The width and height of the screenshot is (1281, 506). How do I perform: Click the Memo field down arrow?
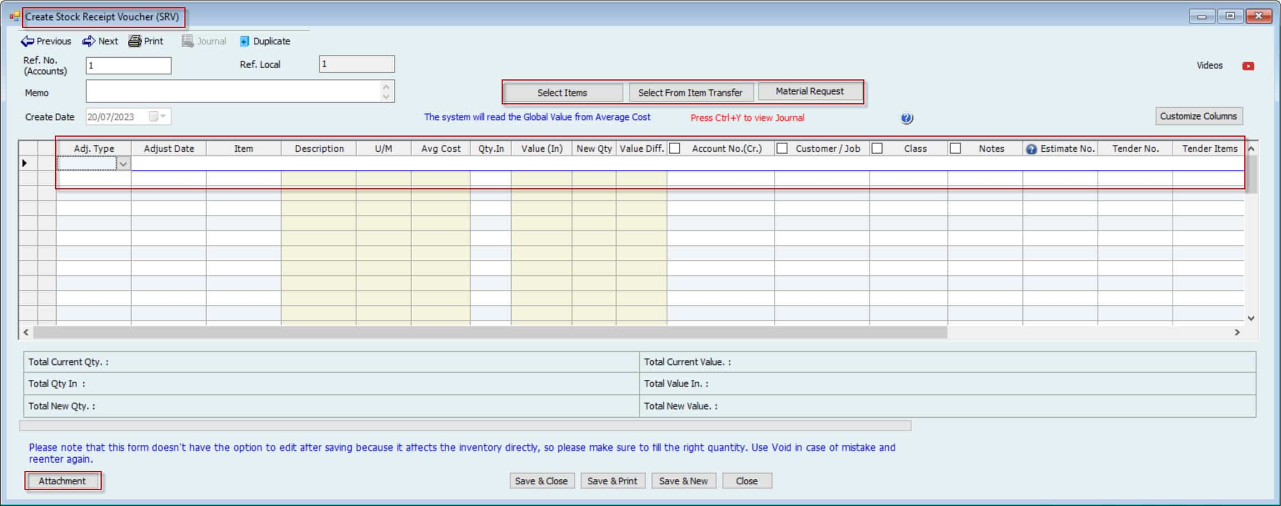(x=386, y=97)
